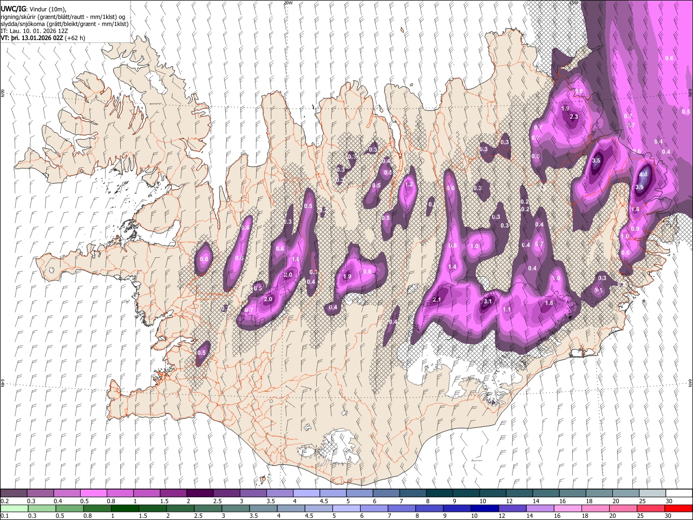Click the 'UWC/IG: Vindur (10m)' title text

34,9
